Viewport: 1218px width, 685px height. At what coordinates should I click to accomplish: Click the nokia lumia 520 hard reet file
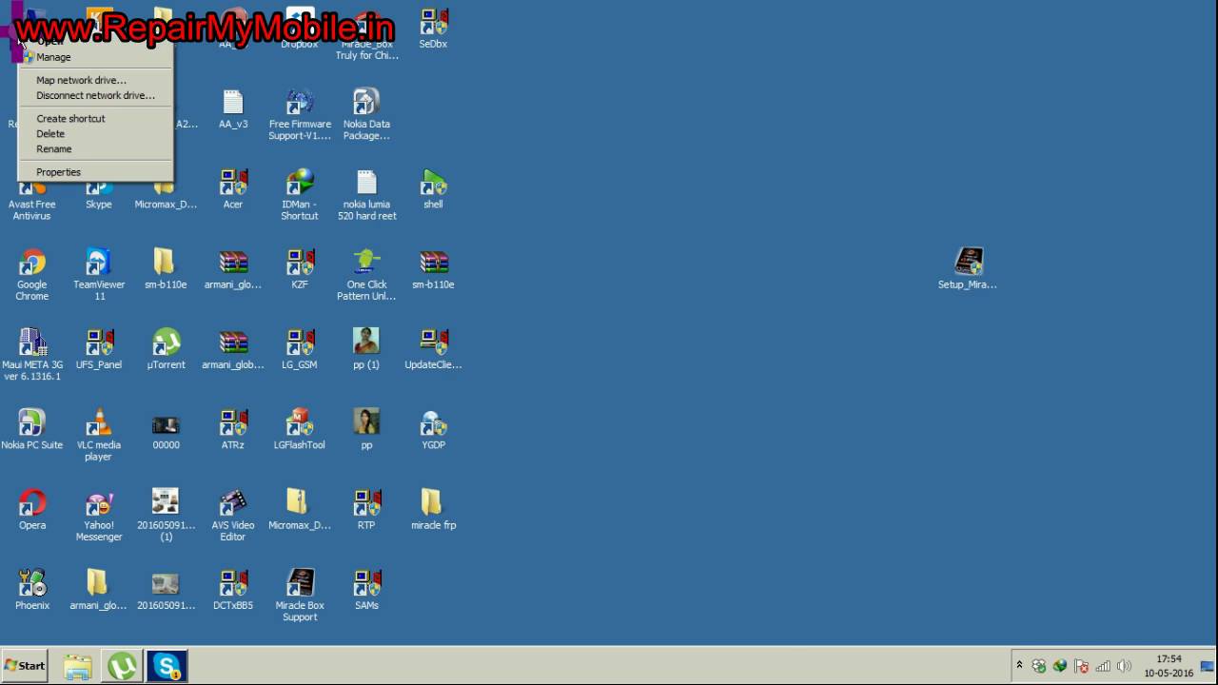pyautogui.click(x=366, y=194)
